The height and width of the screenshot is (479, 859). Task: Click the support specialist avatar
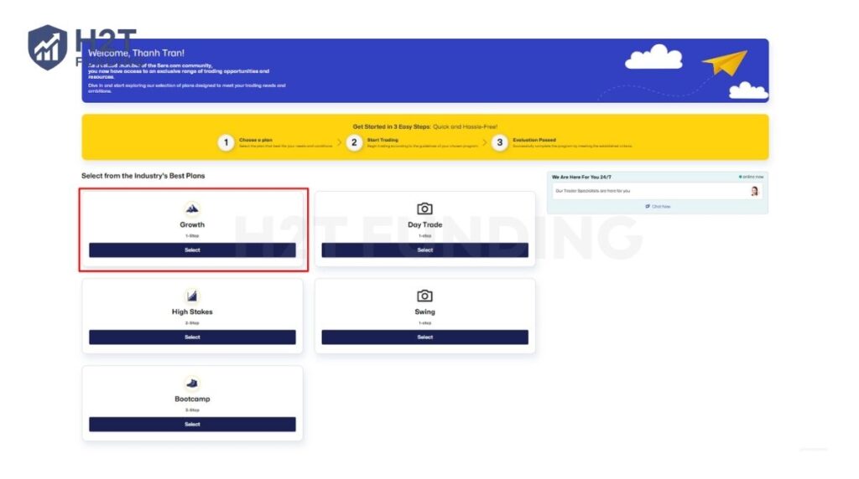pyautogui.click(x=754, y=191)
